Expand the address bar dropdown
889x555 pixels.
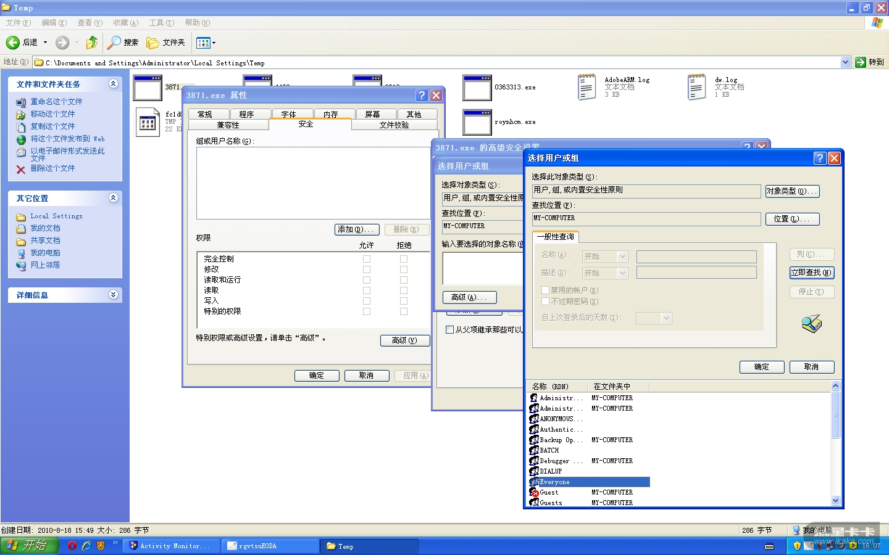pyautogui.click(x=845, y=62)
